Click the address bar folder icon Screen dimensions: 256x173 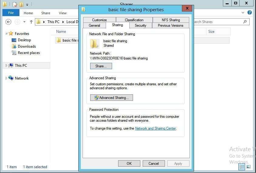pos(39,22)
